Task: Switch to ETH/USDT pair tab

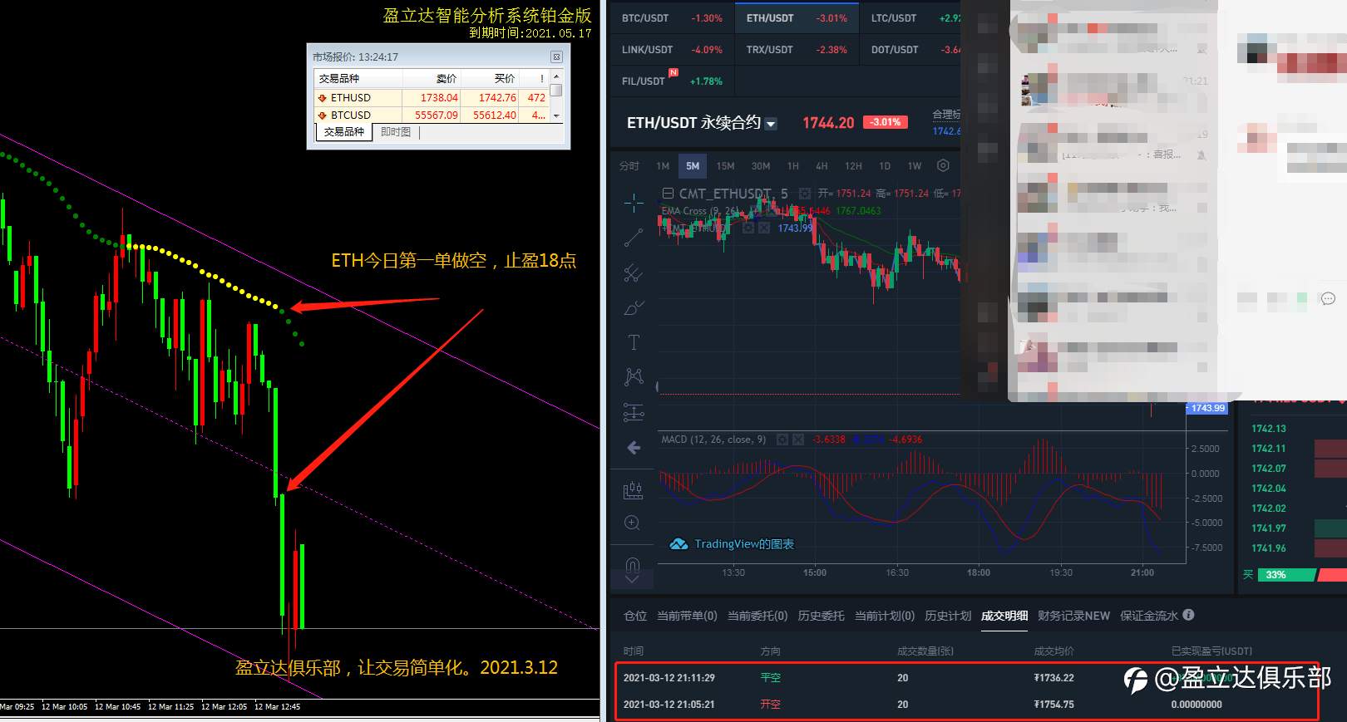Action: (797, 18)
